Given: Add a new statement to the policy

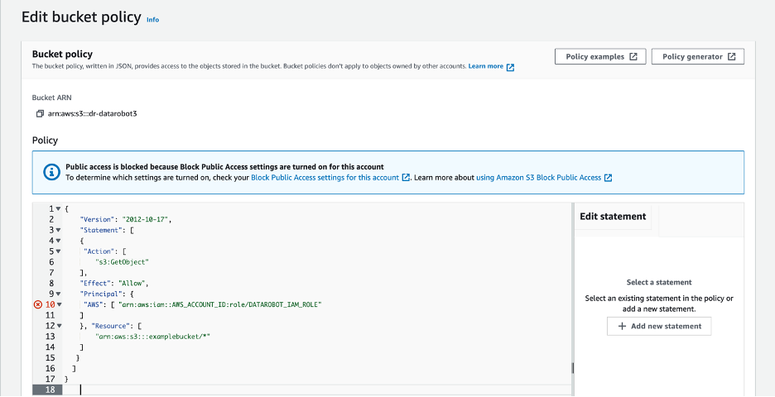Looking at the screenshot, I should (659, 326).
